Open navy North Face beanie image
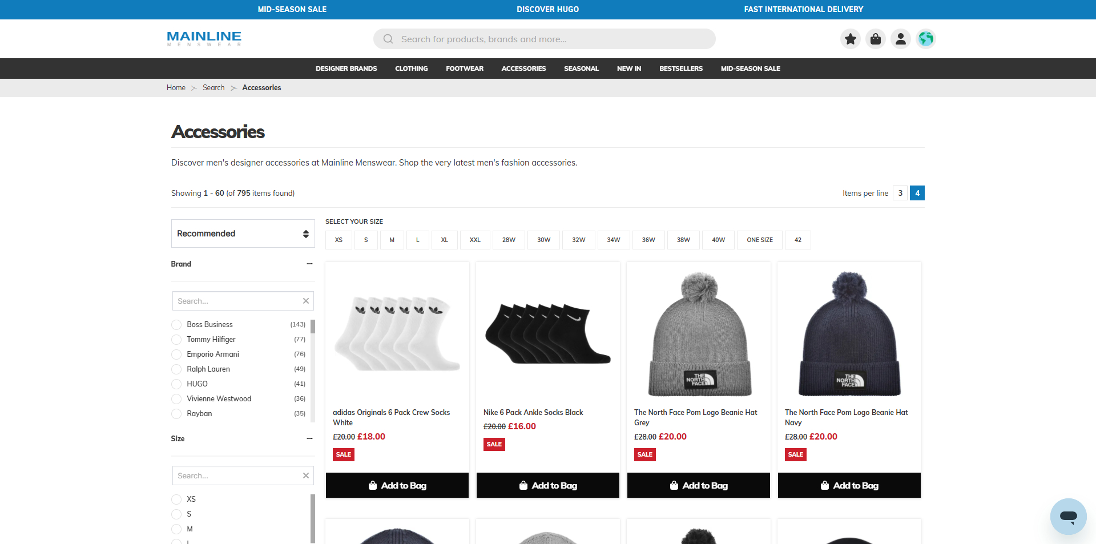The height and width of the screenshot is (544, 1096). pos(849,334)
